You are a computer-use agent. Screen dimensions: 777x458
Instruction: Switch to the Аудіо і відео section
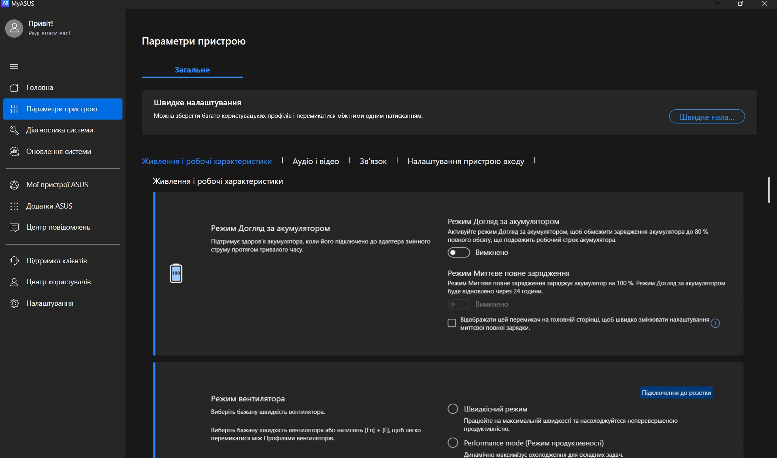coord(315,161)
